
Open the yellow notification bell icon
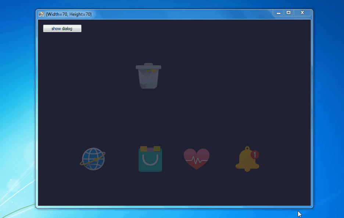tap(247, 159)
